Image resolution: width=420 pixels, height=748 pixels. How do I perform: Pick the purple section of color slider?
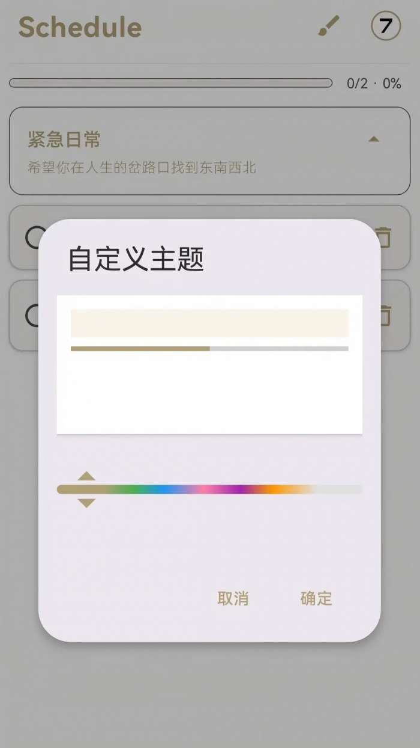point(240,489)
